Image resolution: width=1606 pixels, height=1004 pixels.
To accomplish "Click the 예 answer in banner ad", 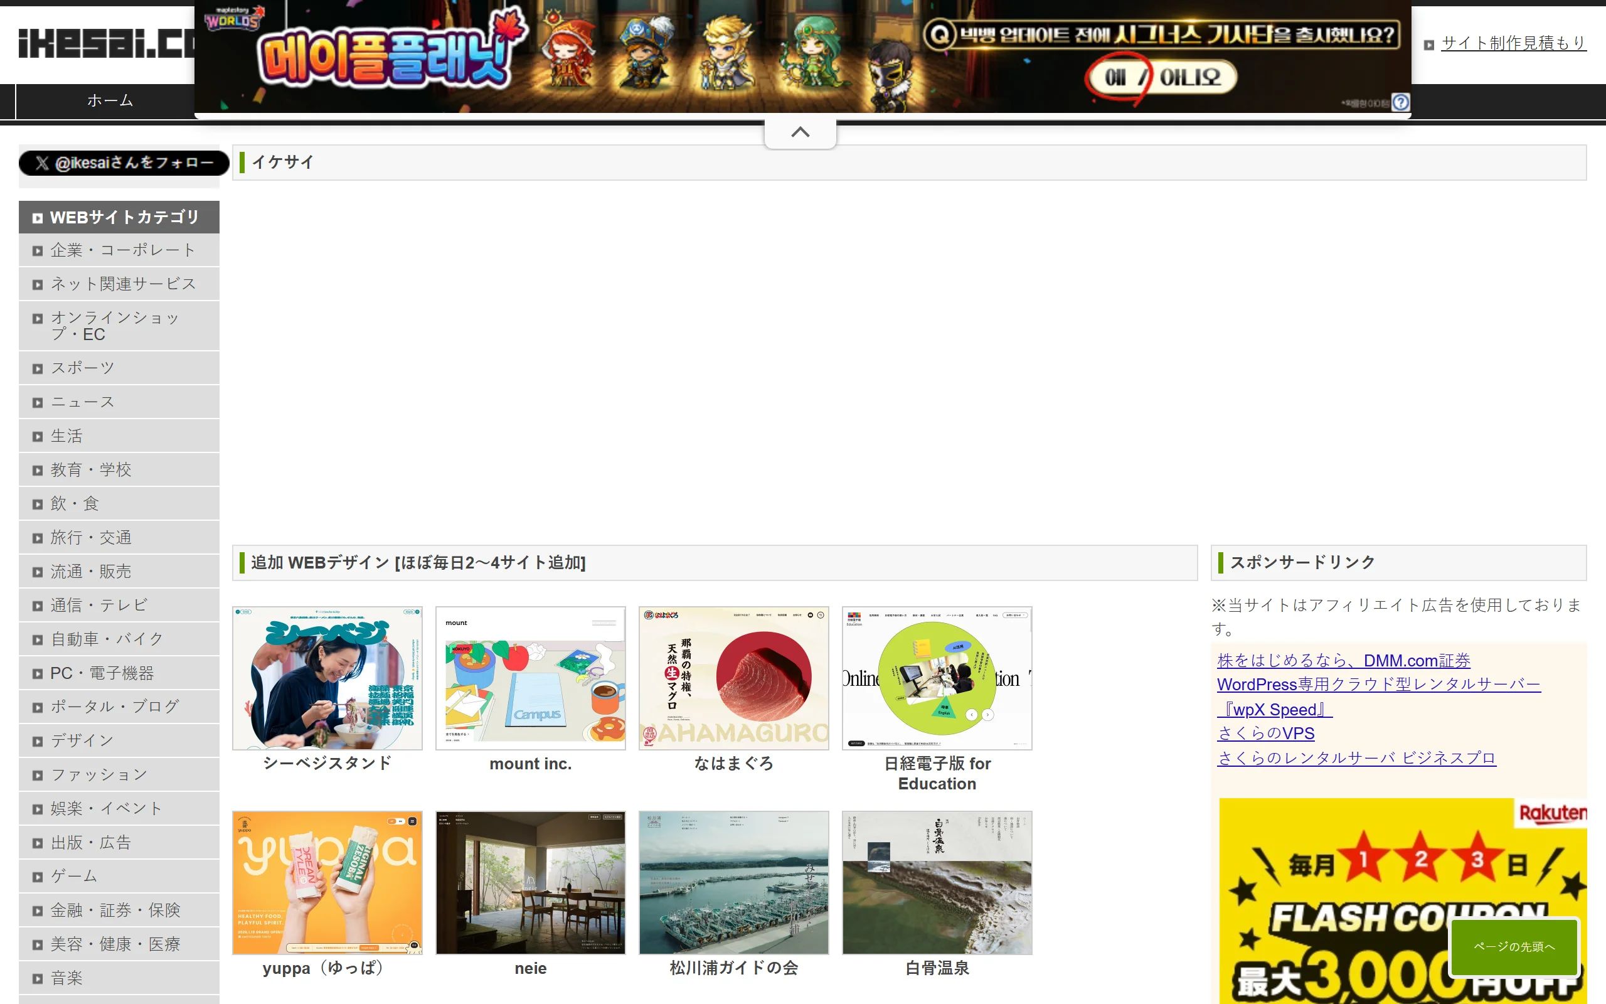I will [x=1115, y=78].
